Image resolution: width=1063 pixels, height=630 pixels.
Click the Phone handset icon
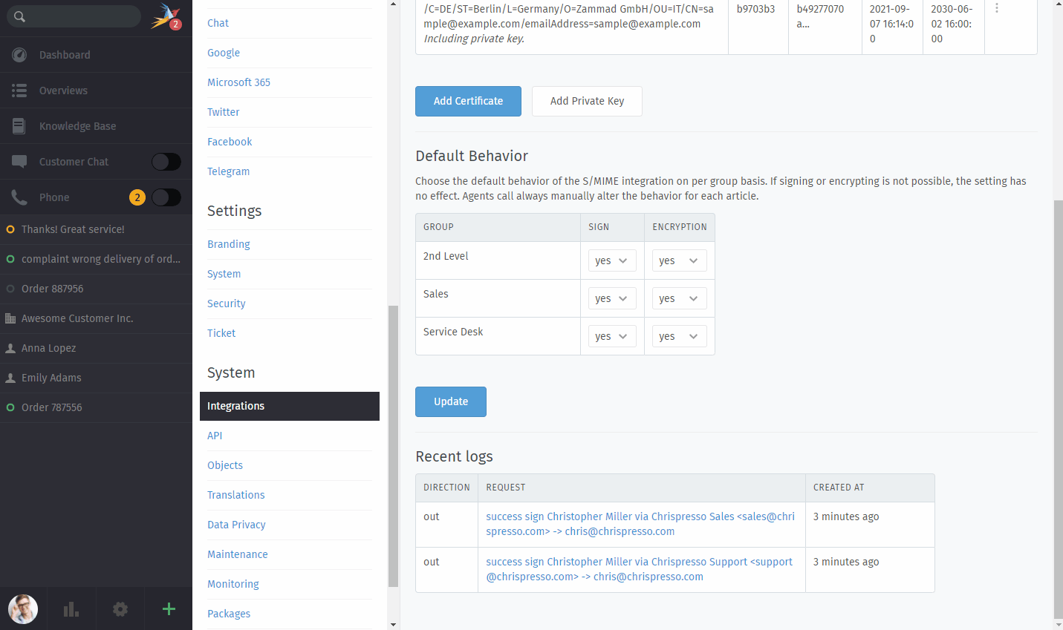point(19,197)
